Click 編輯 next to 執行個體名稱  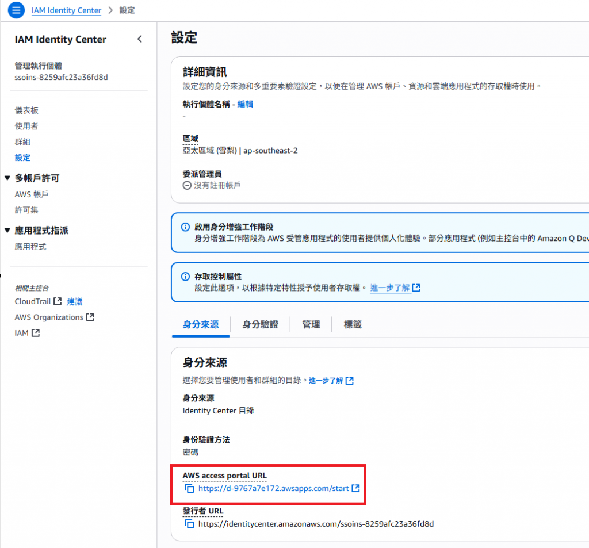tap(245, 104)
